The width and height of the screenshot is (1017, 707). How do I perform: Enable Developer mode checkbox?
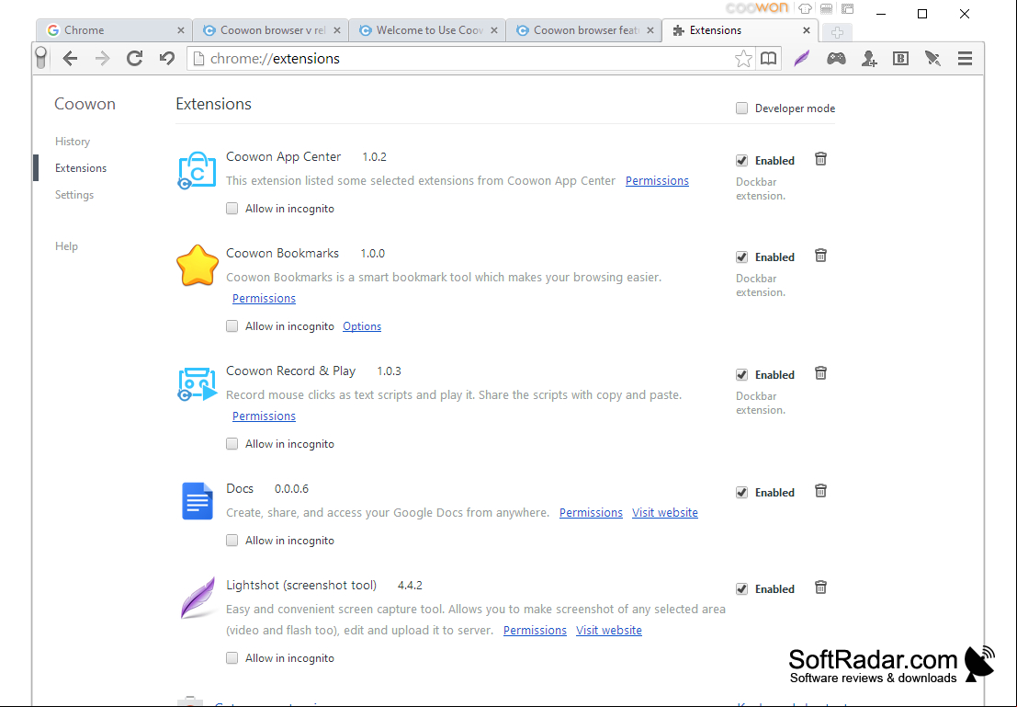point(742,108)
